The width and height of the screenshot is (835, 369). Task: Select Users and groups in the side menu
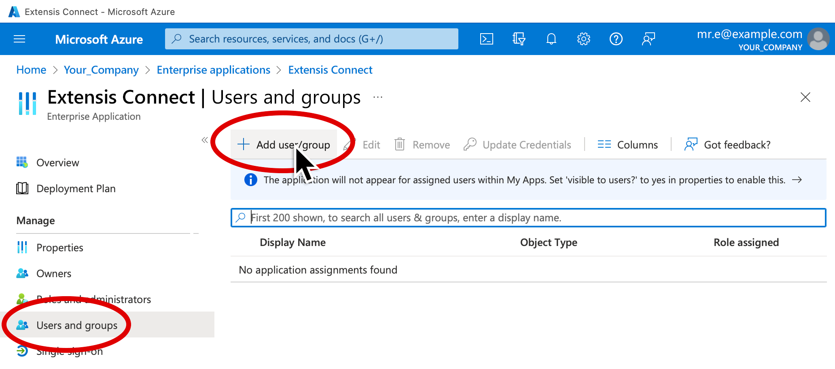pyautogui.click(x=107, y=324)
